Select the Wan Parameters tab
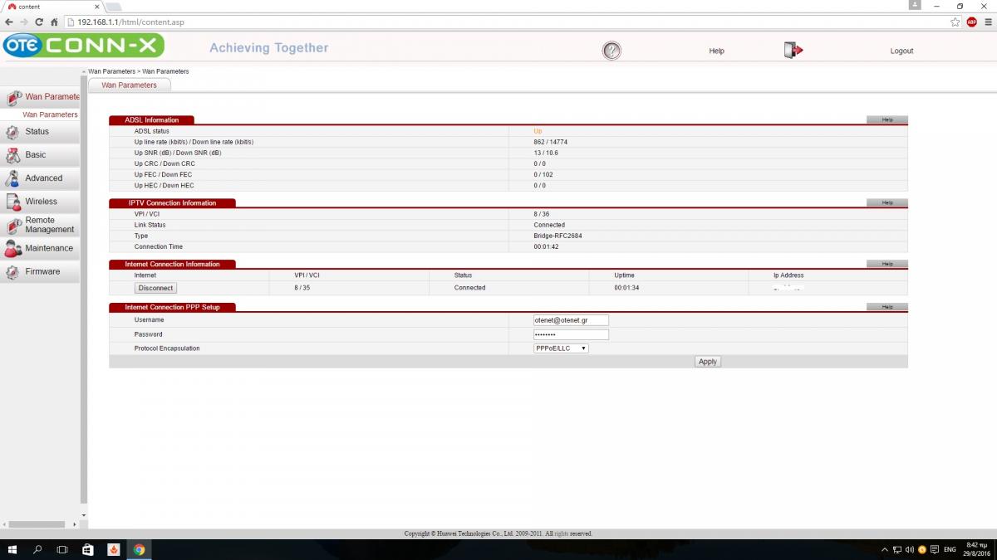Viewport: 997px width, 560px height. click(129, 85)
